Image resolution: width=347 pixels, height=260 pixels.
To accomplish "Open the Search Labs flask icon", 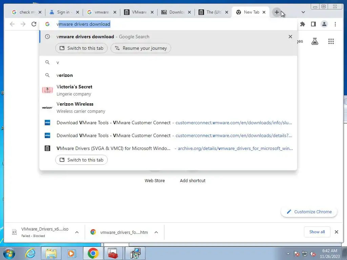I will 315,41.
